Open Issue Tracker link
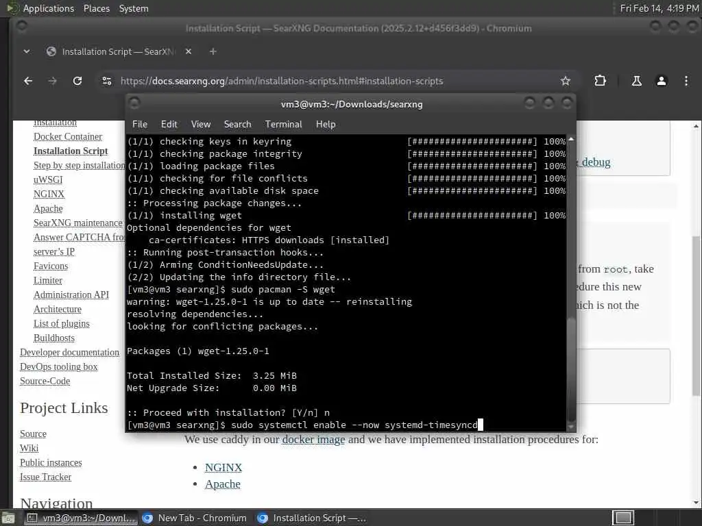This screenshot has height=526, width=702. tap(45, 477)
